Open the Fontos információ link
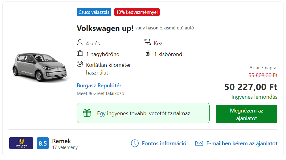Screen dimensions: 286x160 click(164, 143)
